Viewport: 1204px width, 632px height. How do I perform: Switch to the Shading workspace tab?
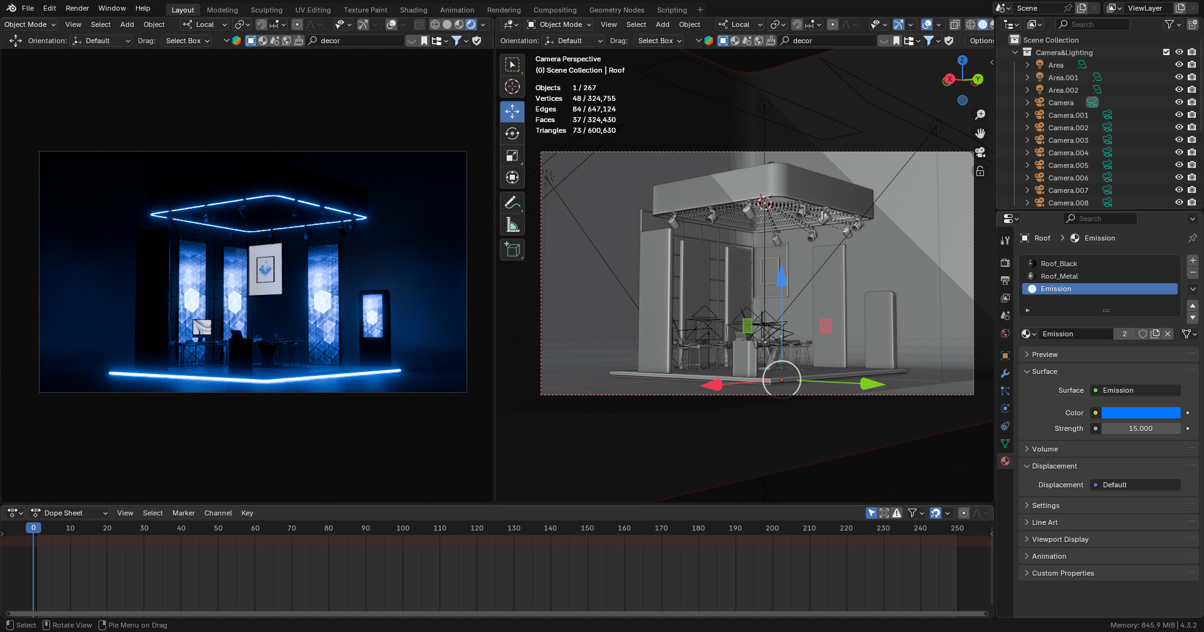coord(413,10)
